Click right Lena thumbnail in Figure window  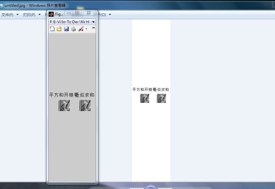(85, 105)
